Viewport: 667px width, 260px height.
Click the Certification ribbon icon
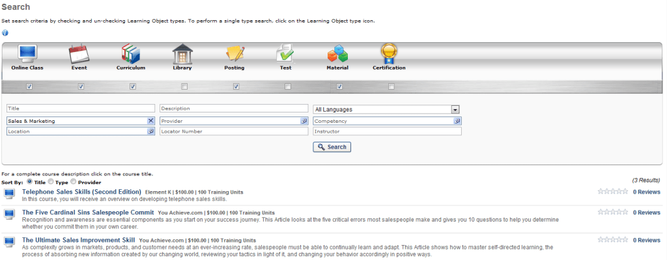389,53
